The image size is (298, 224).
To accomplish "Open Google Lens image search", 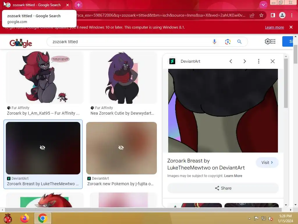I will click(x=228, y=42).
